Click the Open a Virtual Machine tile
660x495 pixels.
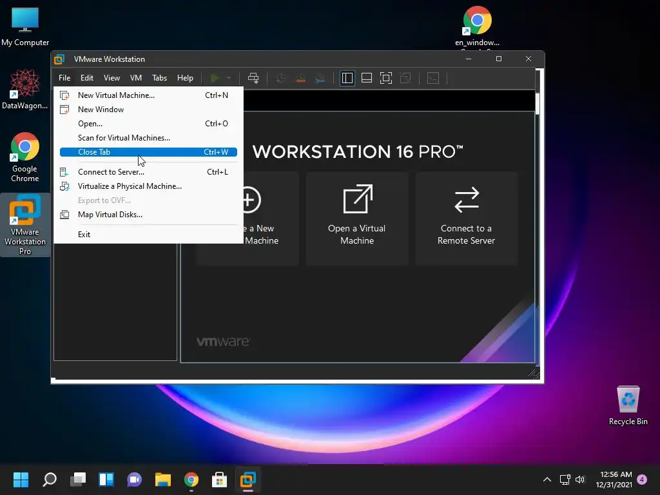357,218
